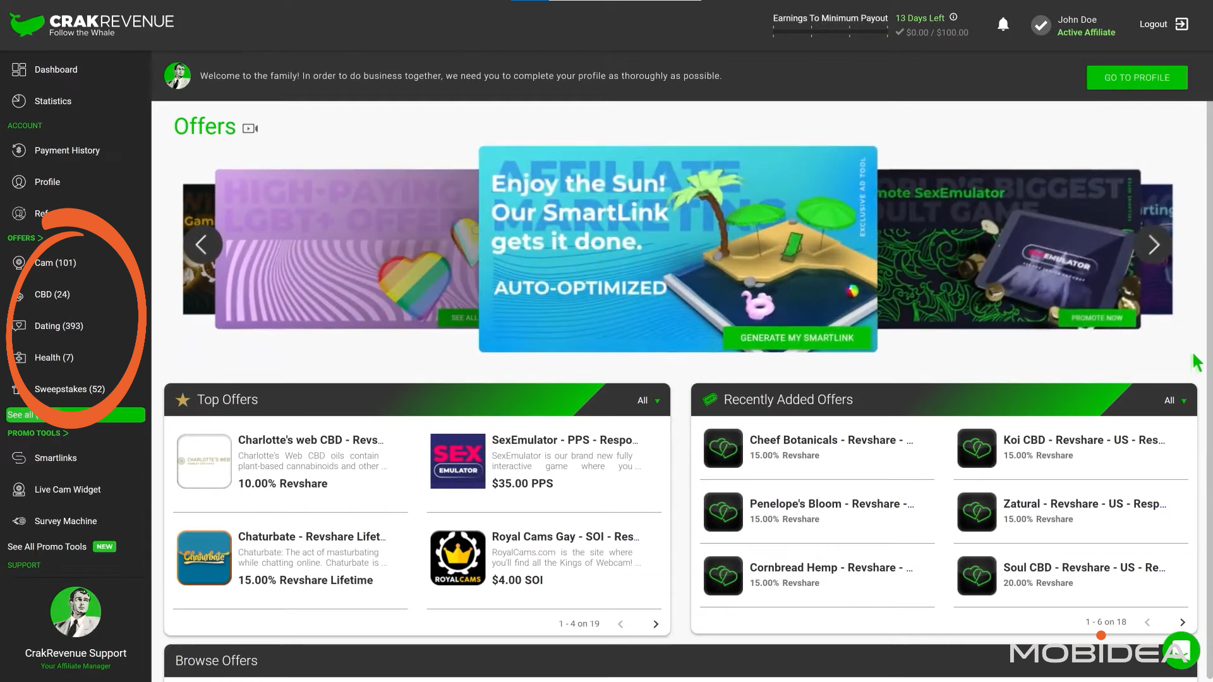Expand the OFFERS section header

(25, 238)
